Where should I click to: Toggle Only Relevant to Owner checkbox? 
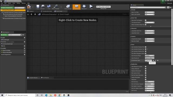click(146, 67)
